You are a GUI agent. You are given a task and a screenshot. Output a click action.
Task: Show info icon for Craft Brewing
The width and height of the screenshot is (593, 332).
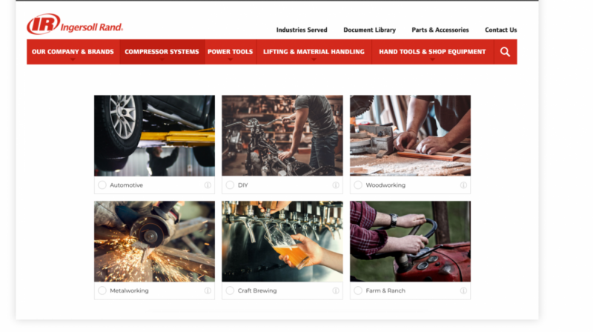point(336,290)
